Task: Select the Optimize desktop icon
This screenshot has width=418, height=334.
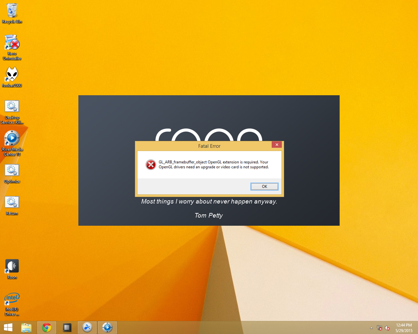Action: [x=12, y=171]
